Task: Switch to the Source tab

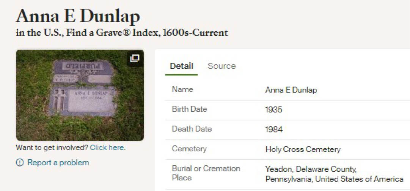Action: pos(221,66)
